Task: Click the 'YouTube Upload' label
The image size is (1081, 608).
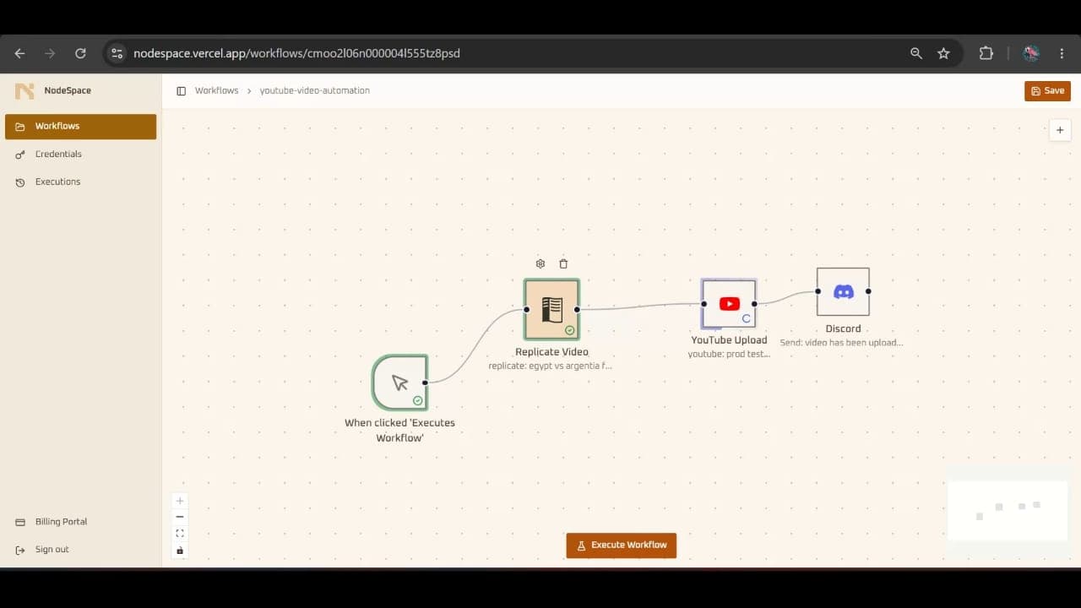Action: pyautogui.click(x=729, y=340)
